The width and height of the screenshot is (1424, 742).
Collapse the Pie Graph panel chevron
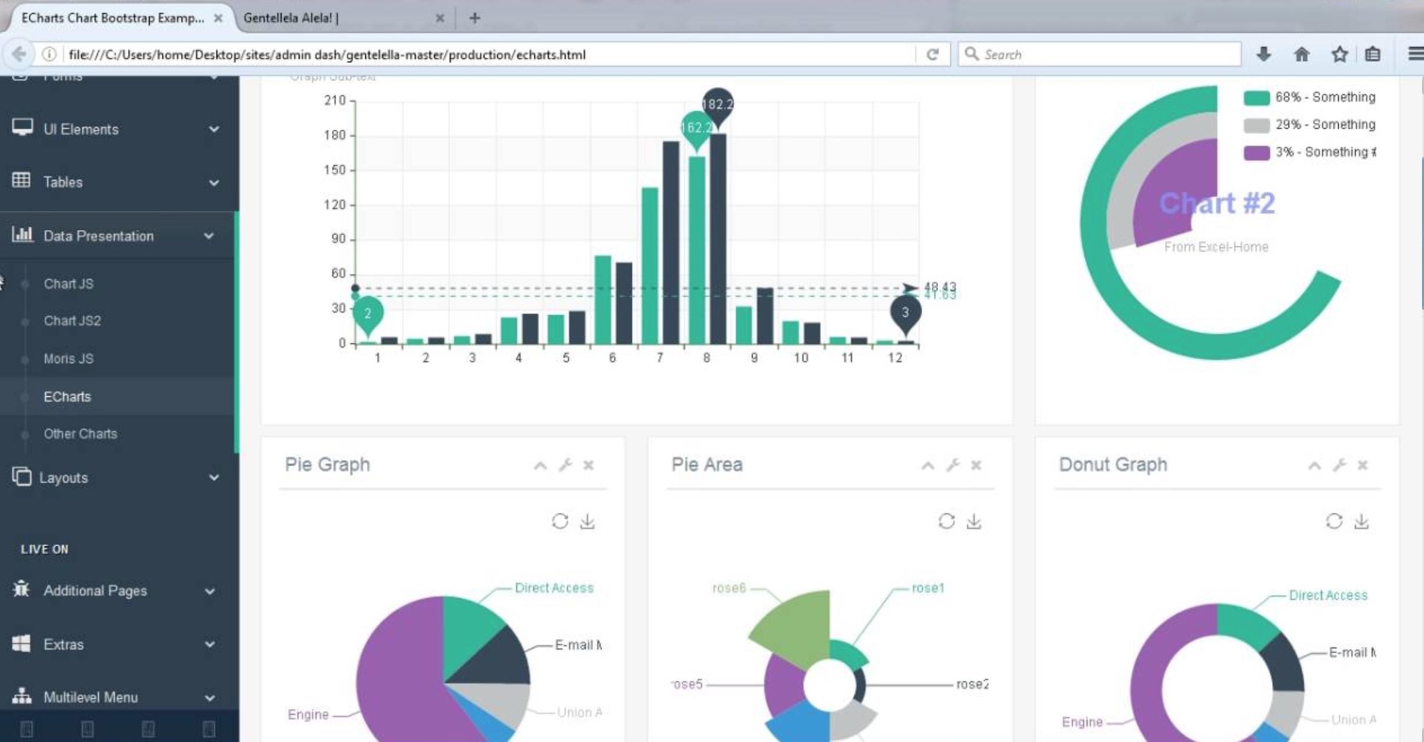540,466
